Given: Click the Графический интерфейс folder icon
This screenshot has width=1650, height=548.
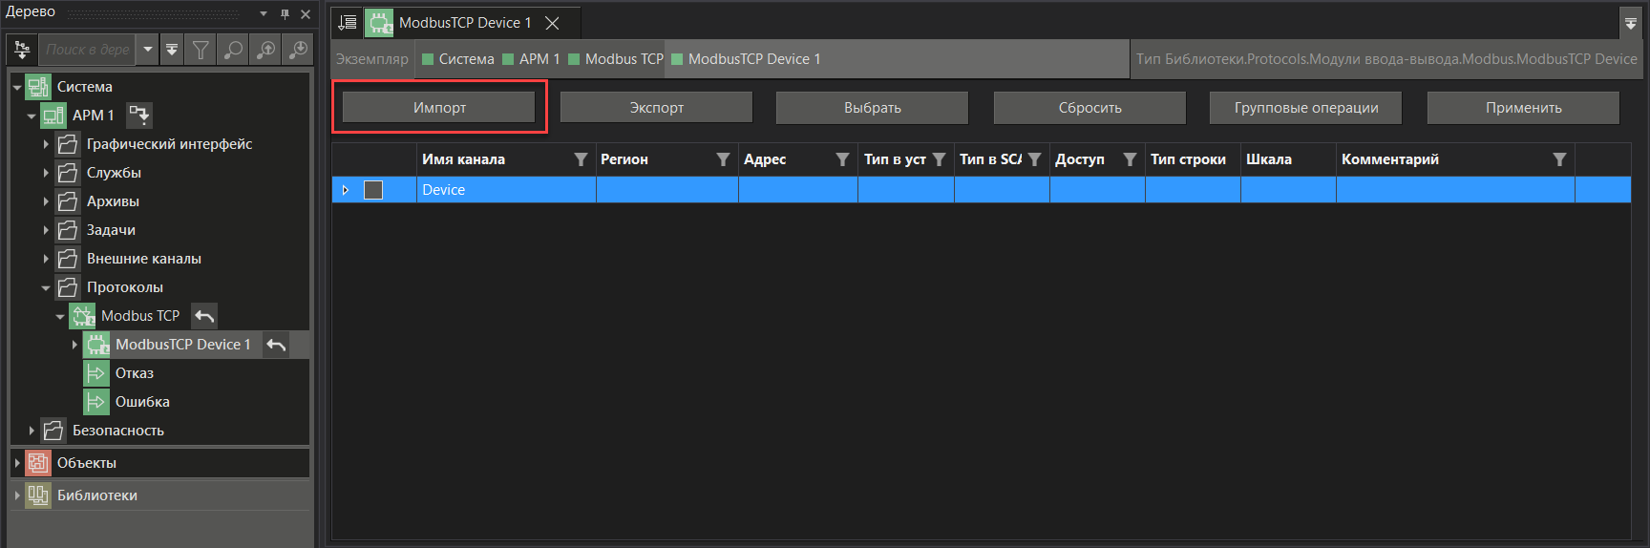Looking at the screenshot, I should click(68, 144).
